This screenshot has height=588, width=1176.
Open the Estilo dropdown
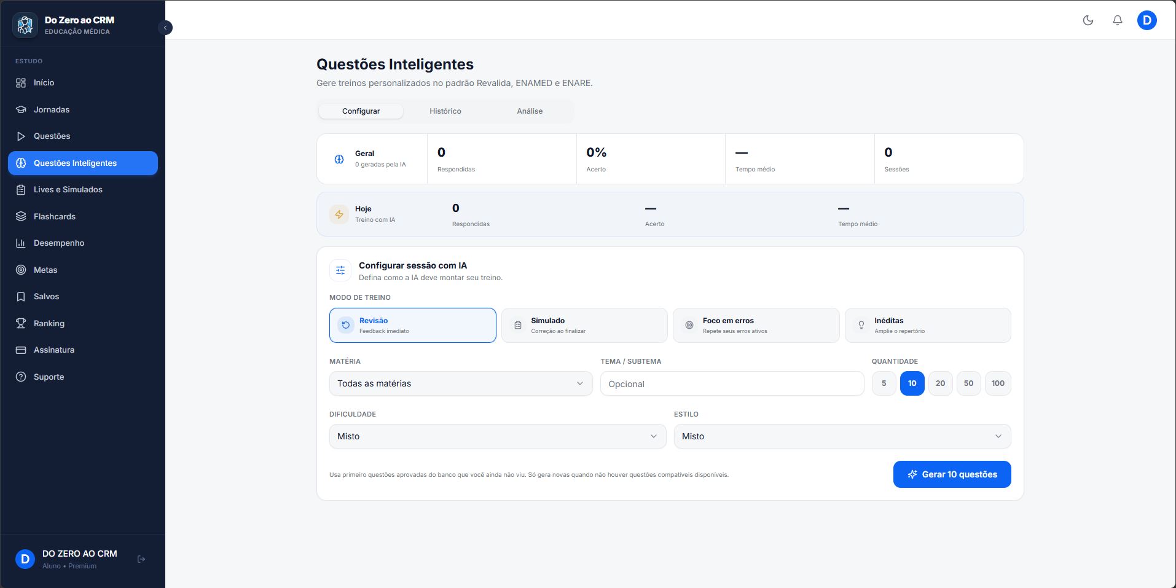click(x=842, y=436)
